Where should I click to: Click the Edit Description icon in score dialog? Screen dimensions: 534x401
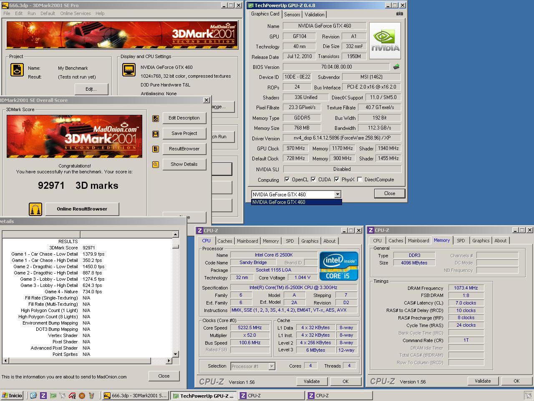click(156, 119)
